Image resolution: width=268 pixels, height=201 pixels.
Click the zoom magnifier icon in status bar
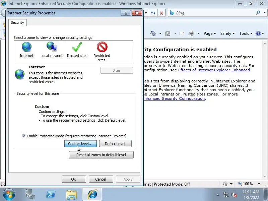240,184
